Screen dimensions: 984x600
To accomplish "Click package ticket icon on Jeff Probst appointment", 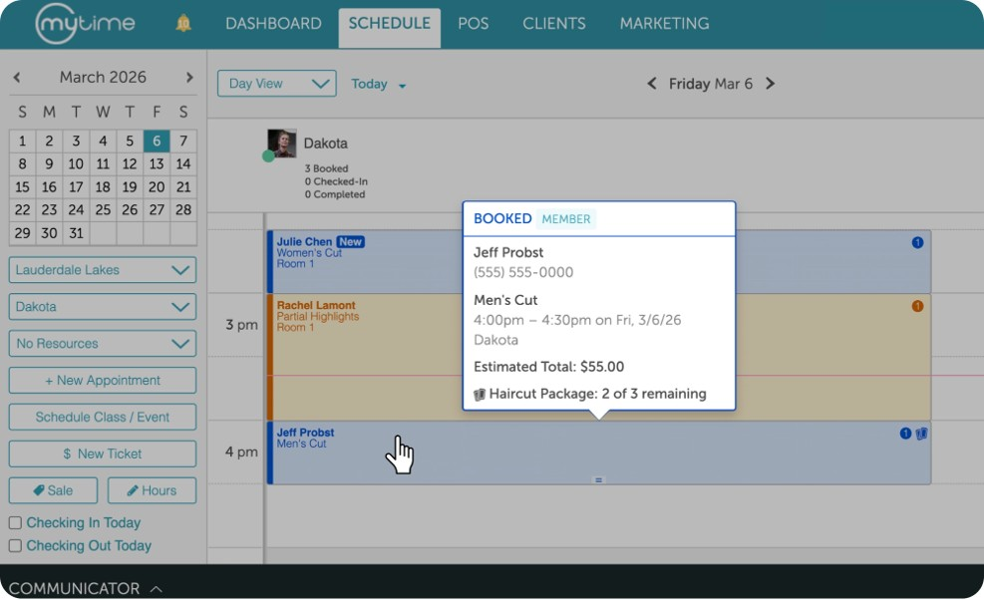I will (x=921, y=433).
